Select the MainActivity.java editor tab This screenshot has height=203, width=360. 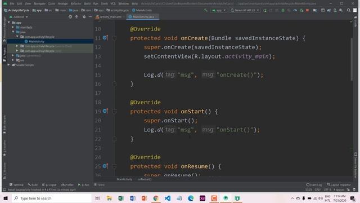[143, 17]
